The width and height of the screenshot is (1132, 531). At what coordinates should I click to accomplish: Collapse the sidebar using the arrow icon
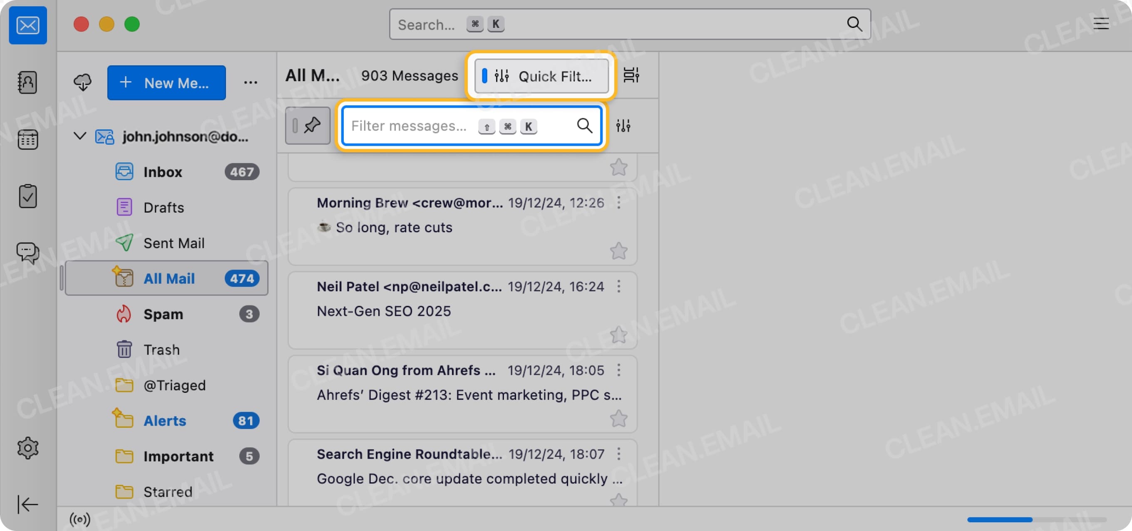[28, 505]
